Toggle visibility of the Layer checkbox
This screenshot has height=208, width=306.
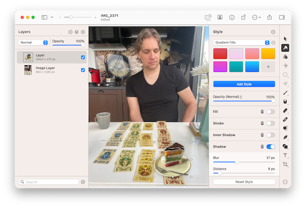pos(83,57)
